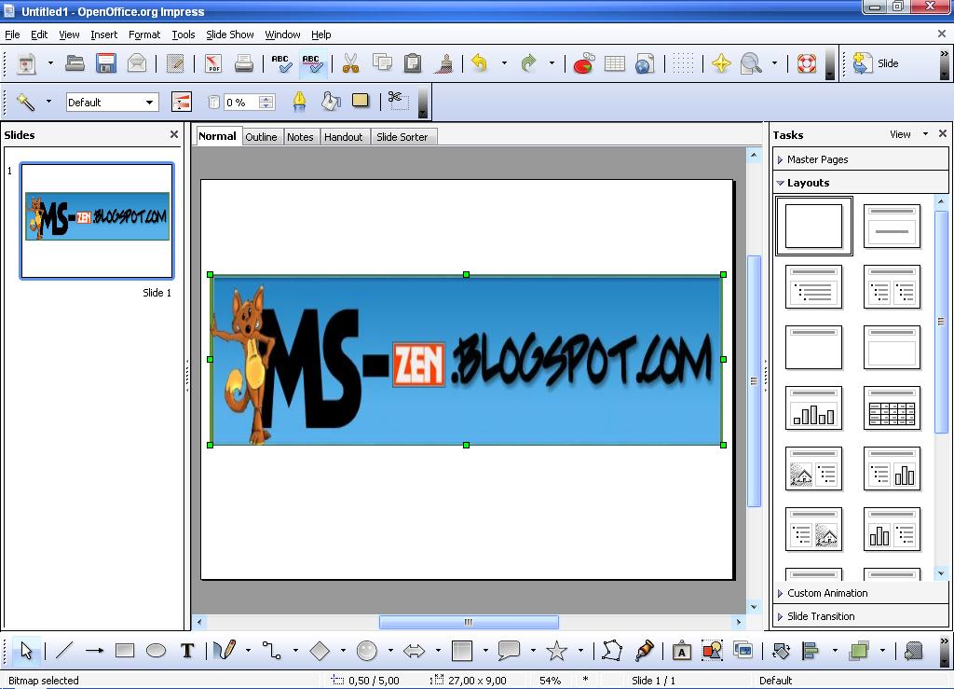Switch to the Slide Sorter tab
The height and width of the screenshot is (689, 954).
click(x=402, y=137)
